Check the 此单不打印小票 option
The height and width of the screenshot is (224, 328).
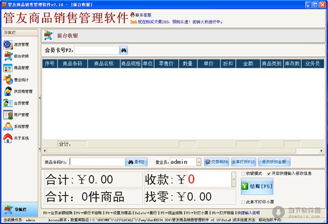(243, 202)
